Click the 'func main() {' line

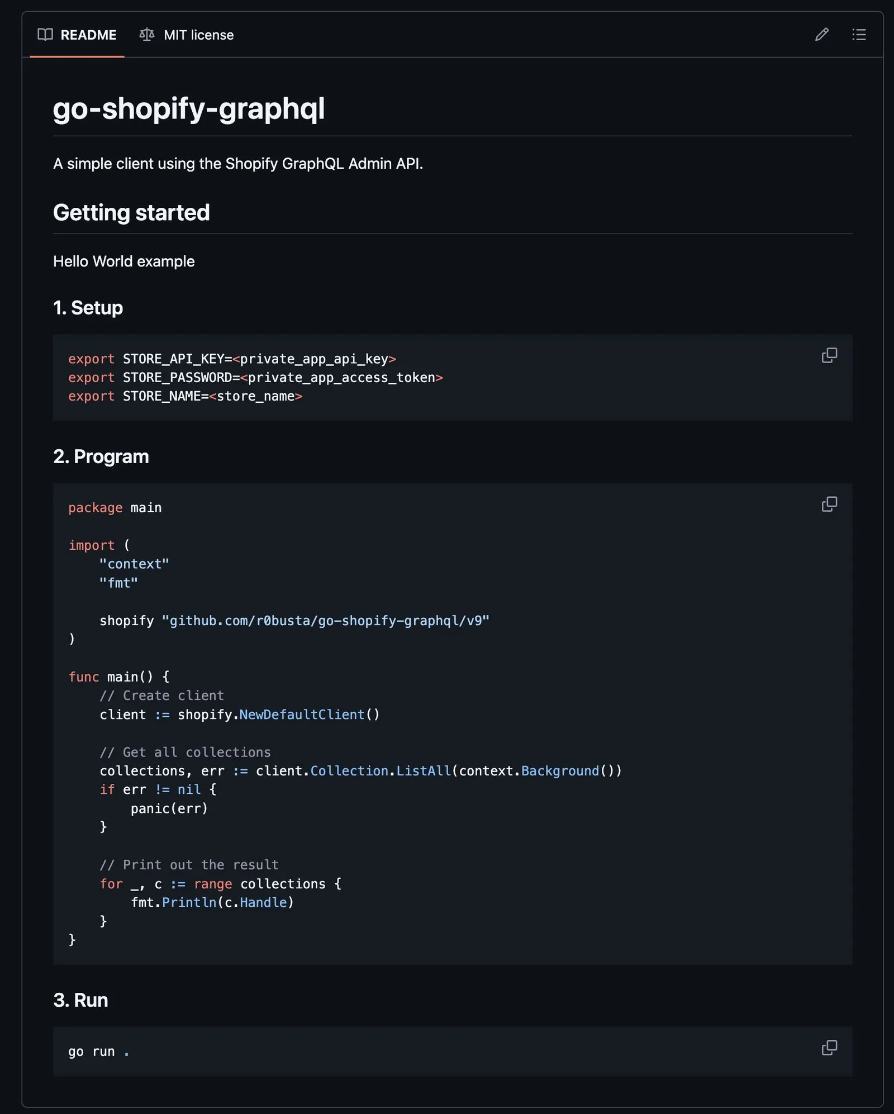pos(119,677)
